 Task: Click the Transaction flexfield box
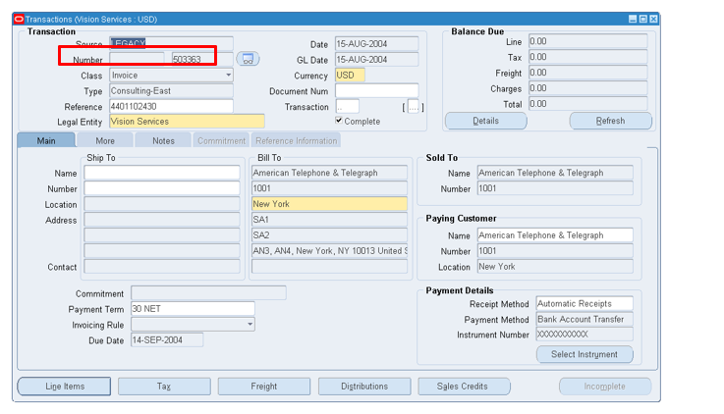tap(347, 107)
